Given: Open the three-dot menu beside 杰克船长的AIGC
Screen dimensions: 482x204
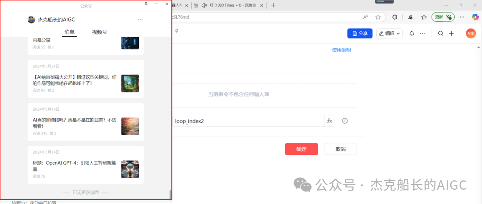Looking at the screenshot, I should 140,20.
